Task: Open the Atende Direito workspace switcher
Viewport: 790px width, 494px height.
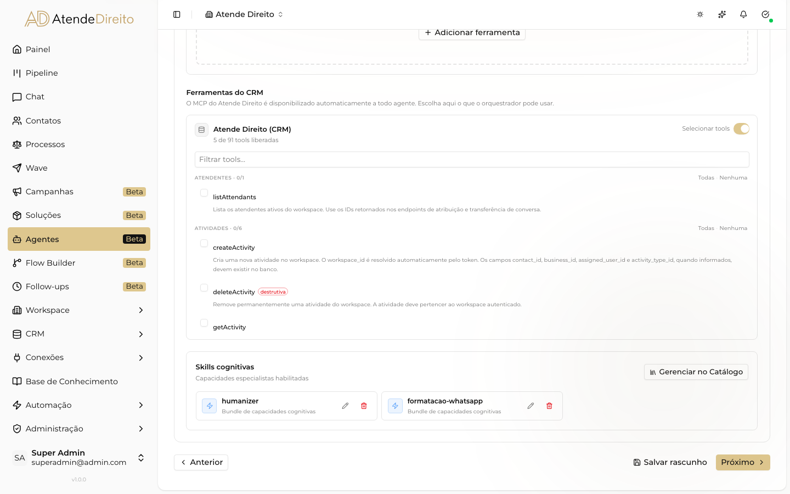Action: tap(245, 14)
